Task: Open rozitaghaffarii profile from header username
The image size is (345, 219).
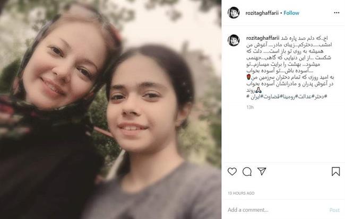Action: click(262, 13)
